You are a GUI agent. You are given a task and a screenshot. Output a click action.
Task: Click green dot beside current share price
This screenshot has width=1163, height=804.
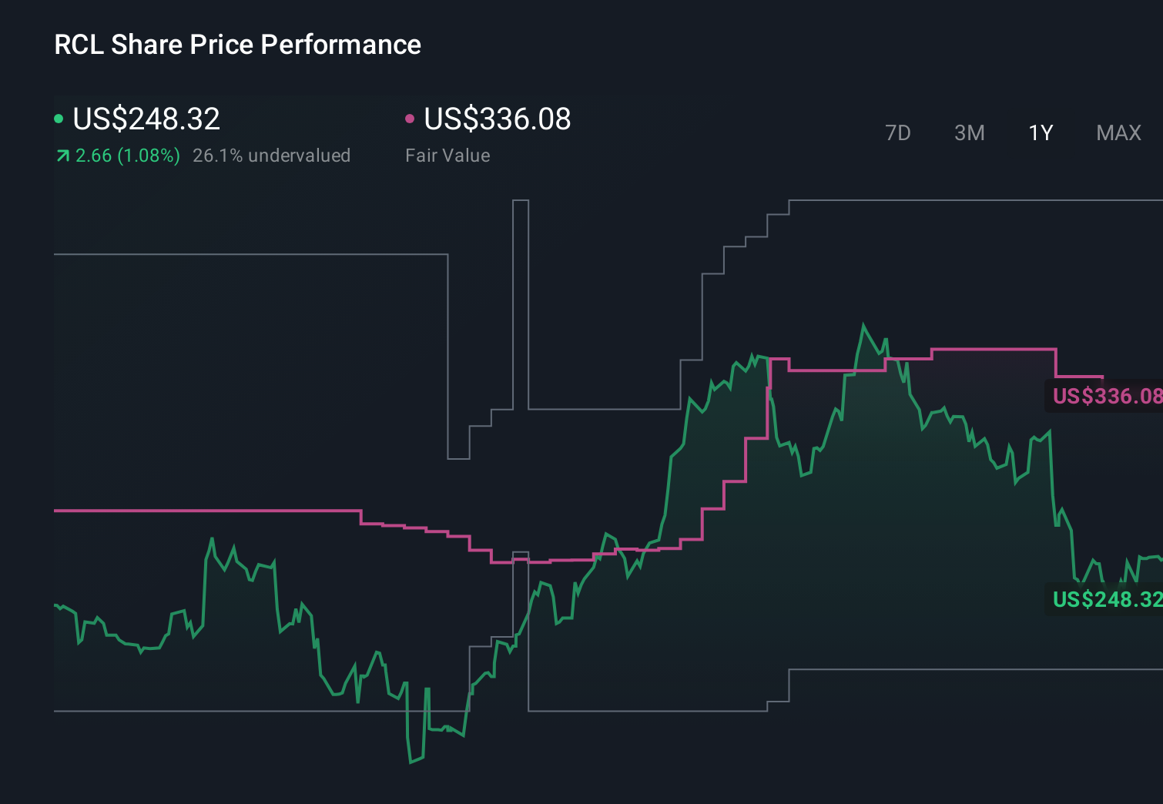pyautogui.click(x=59, y=119)
